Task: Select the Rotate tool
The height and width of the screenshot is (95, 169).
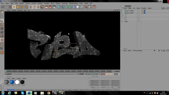Action: (x=22, y=7)
